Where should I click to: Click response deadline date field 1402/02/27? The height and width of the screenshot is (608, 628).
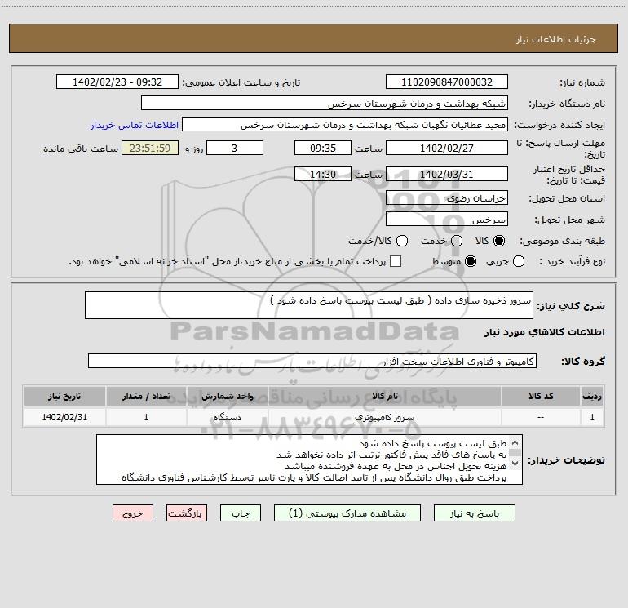coord(447,148)
